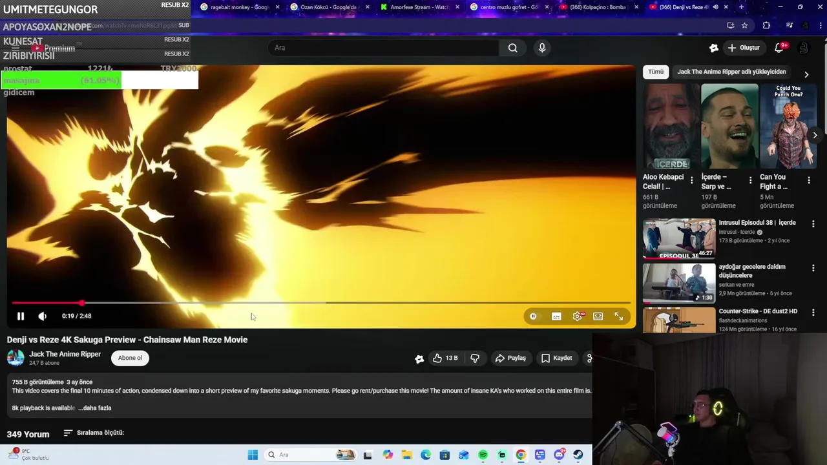Open Microsoft Store from the taskbar

pos(445,455)
